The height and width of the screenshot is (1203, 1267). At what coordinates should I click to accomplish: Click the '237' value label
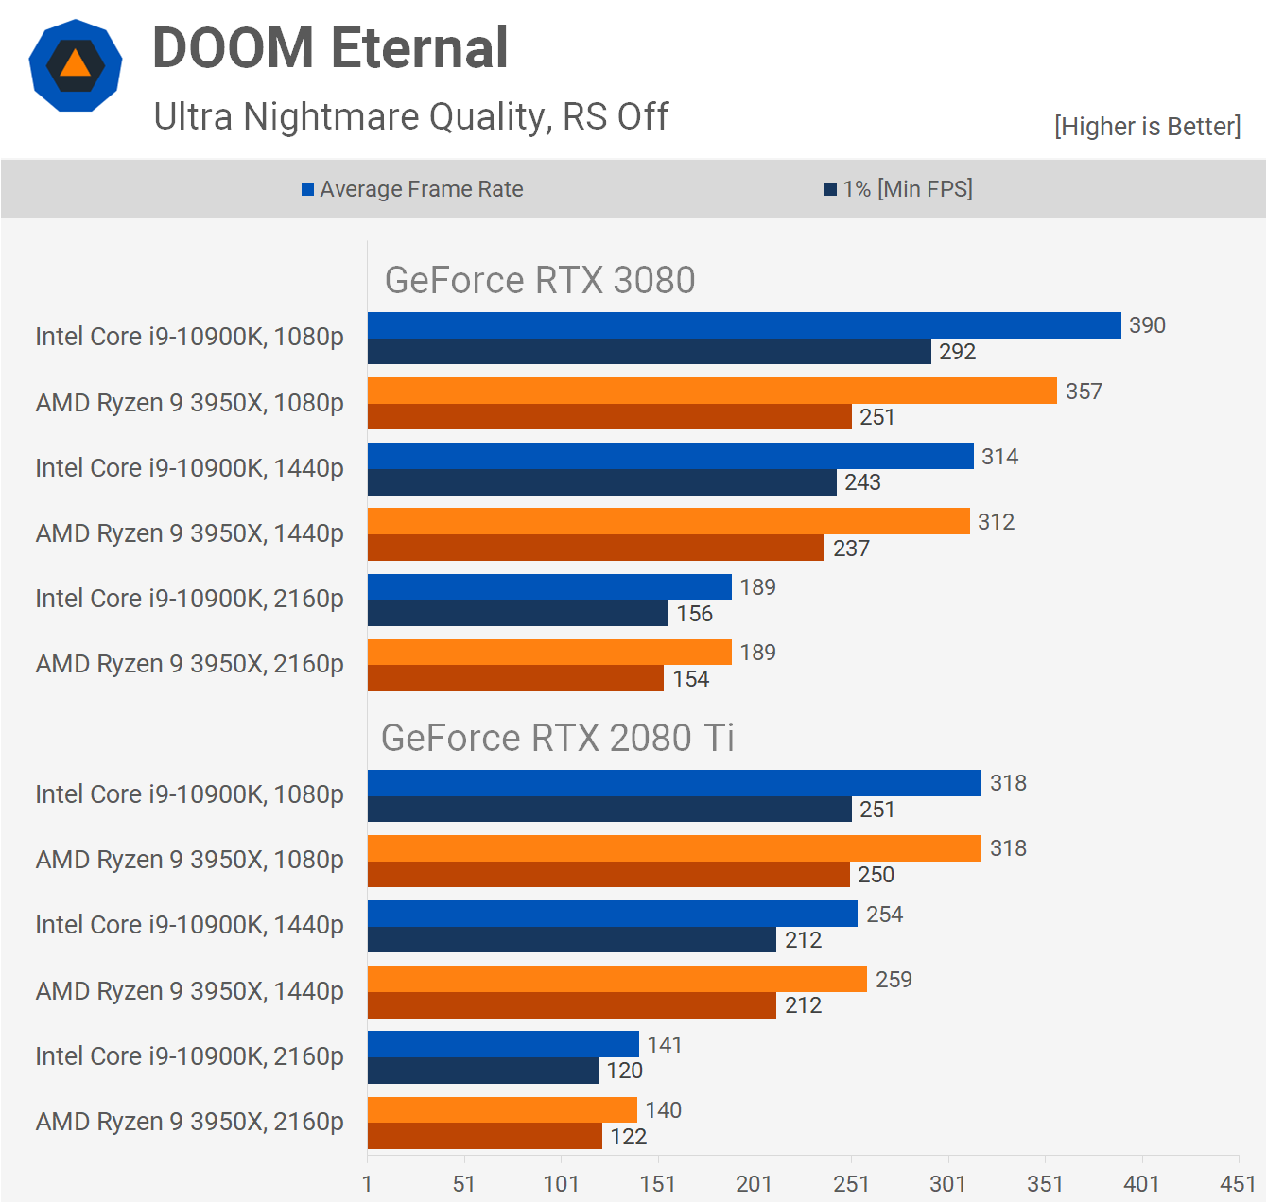851,549
